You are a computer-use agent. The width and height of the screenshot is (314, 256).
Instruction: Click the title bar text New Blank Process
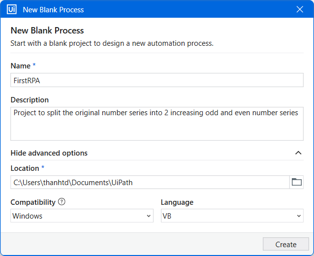click(x=53, y=10)
